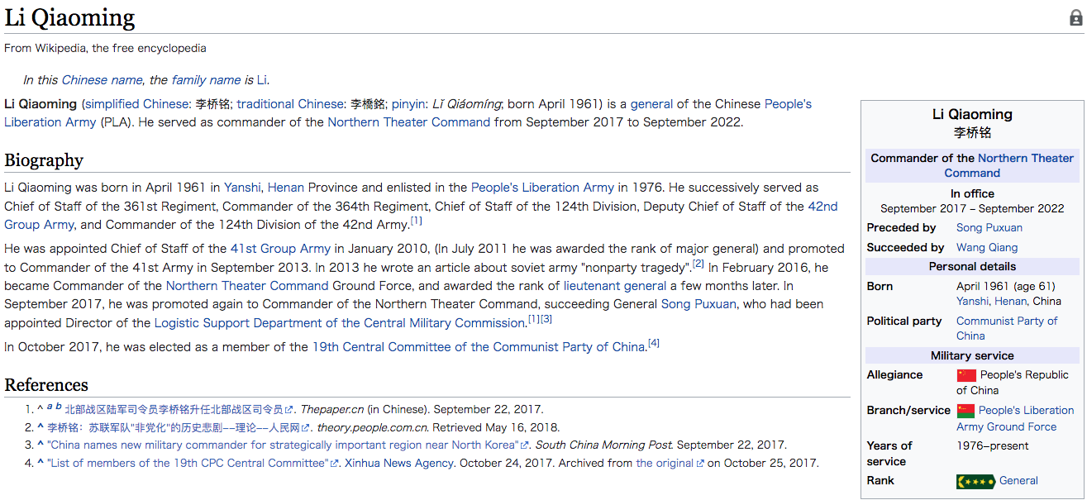Open the Yanshi link in the Biography section
This screenshot has width=1087, height=500.
(x=242, y=188)
